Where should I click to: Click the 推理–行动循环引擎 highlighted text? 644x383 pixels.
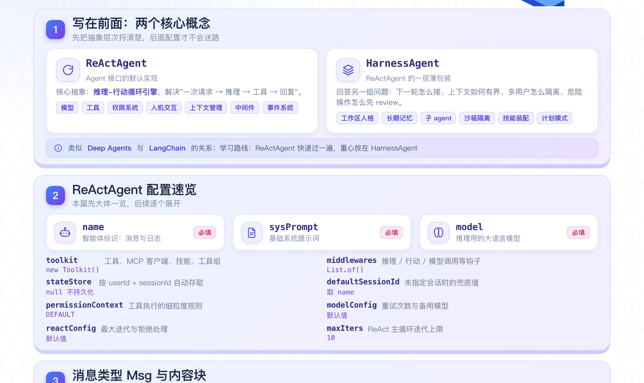coord(125,92)
